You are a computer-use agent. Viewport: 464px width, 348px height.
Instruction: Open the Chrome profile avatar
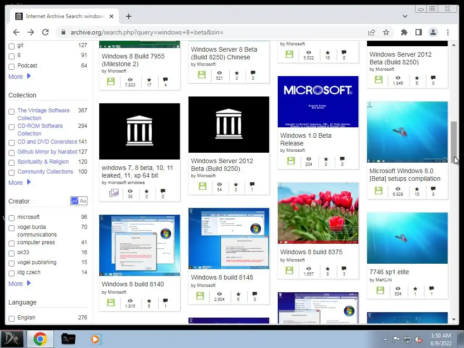(x=433, y=32)
